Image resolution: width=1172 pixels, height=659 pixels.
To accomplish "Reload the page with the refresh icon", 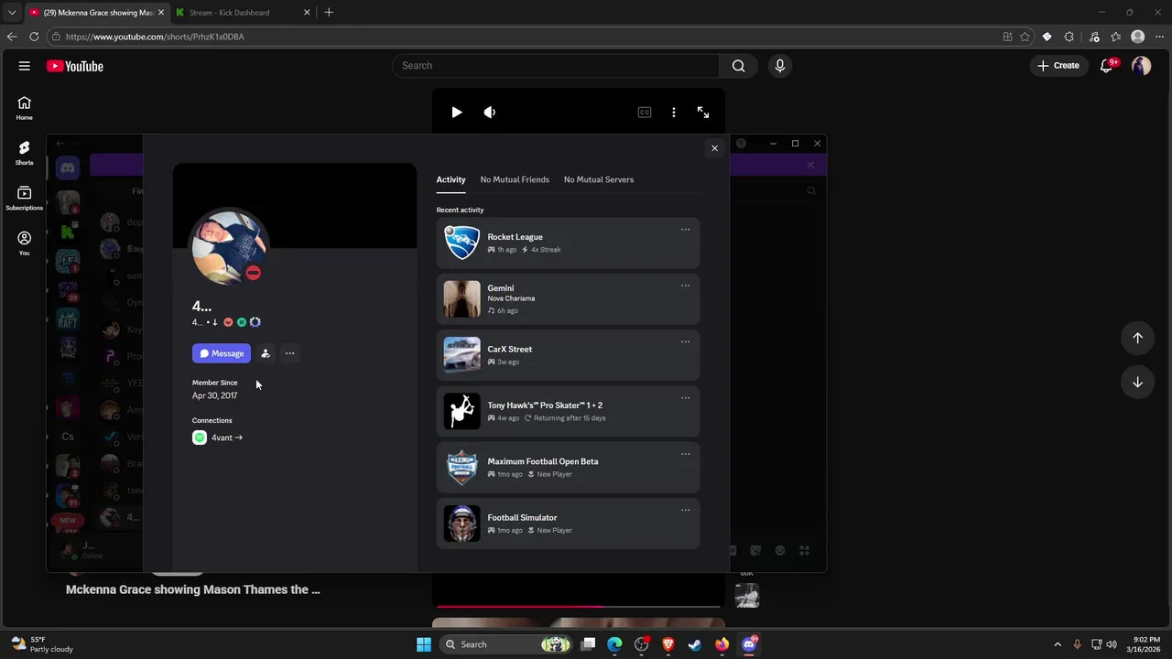I will (34, 37).
